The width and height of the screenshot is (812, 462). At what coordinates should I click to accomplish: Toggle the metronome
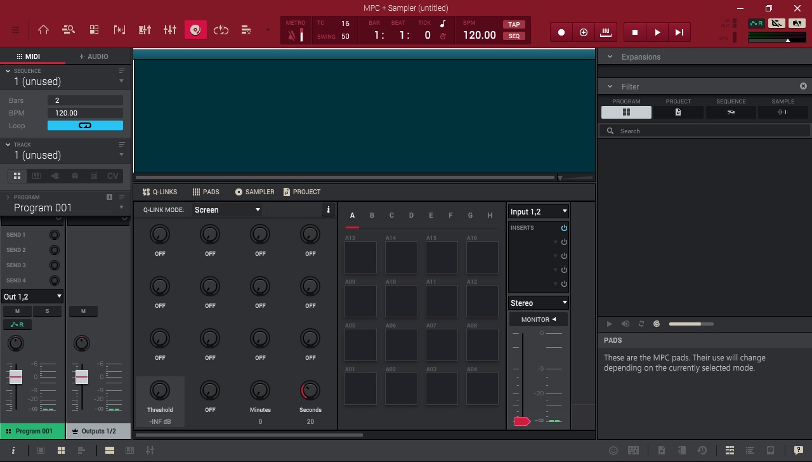(x=296, y=35)
